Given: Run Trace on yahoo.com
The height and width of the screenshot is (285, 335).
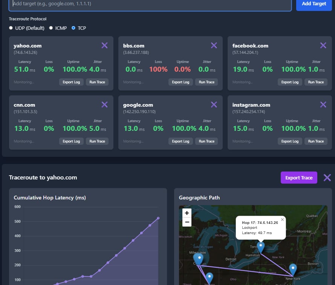Looking at the screenshot, I should coord(97,82).
